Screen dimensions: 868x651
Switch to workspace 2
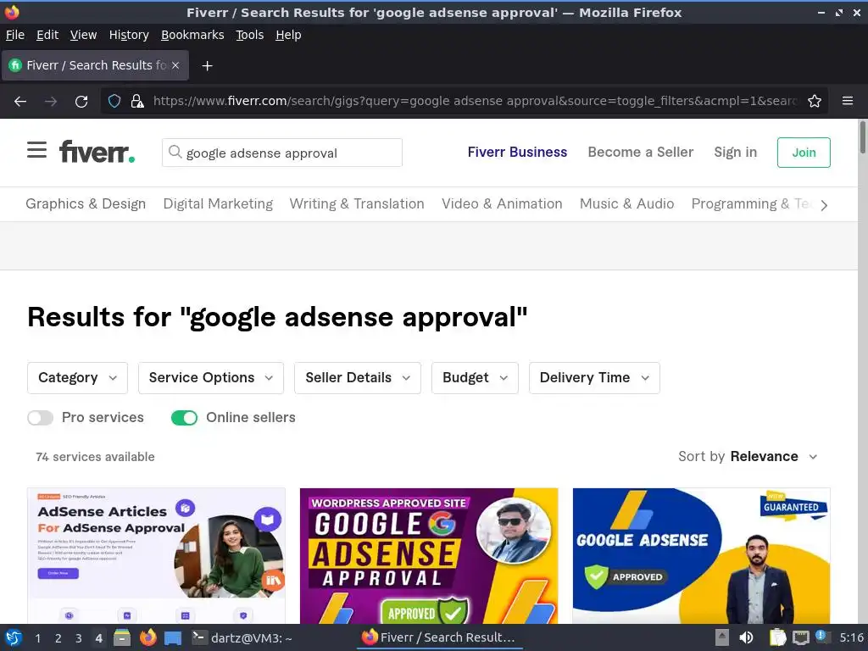tap(58, 638)
